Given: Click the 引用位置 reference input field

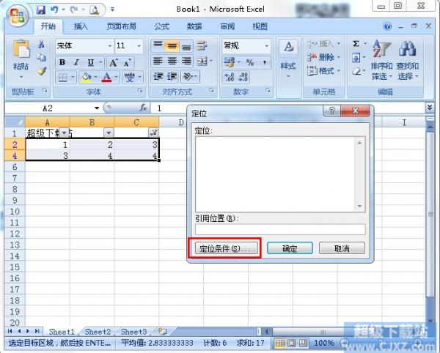Looking at the screenshot, I should pyautogui.click(x=279, y=229).
